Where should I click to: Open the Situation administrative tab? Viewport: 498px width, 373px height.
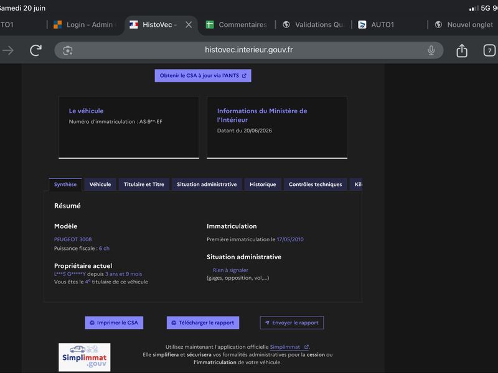click(207, 184)
